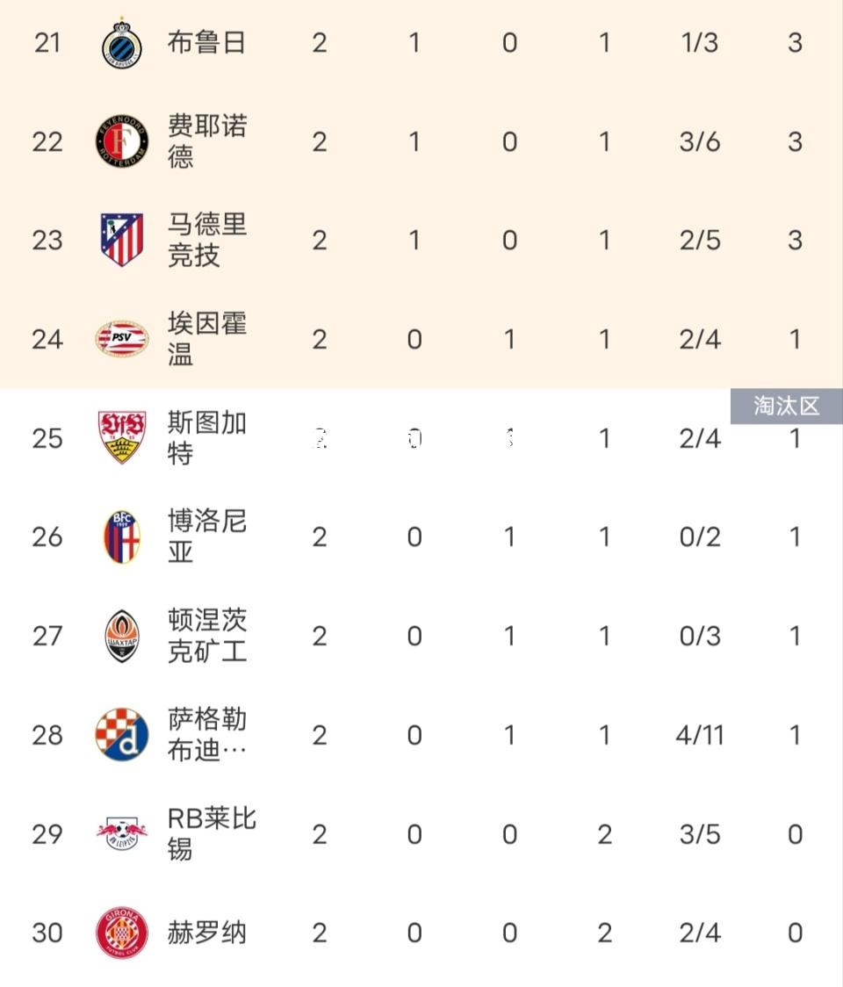Tap the Feyenoord club logo
843x987 pixels.
[122, 141]
